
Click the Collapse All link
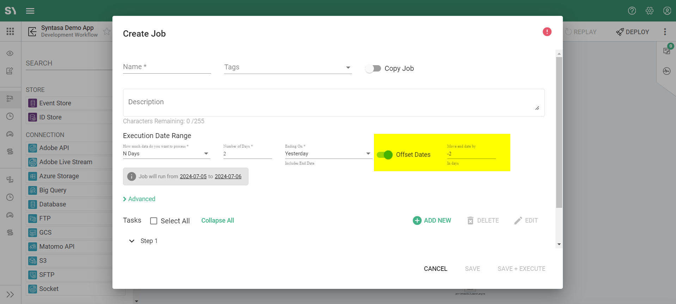tap(217, 221)
